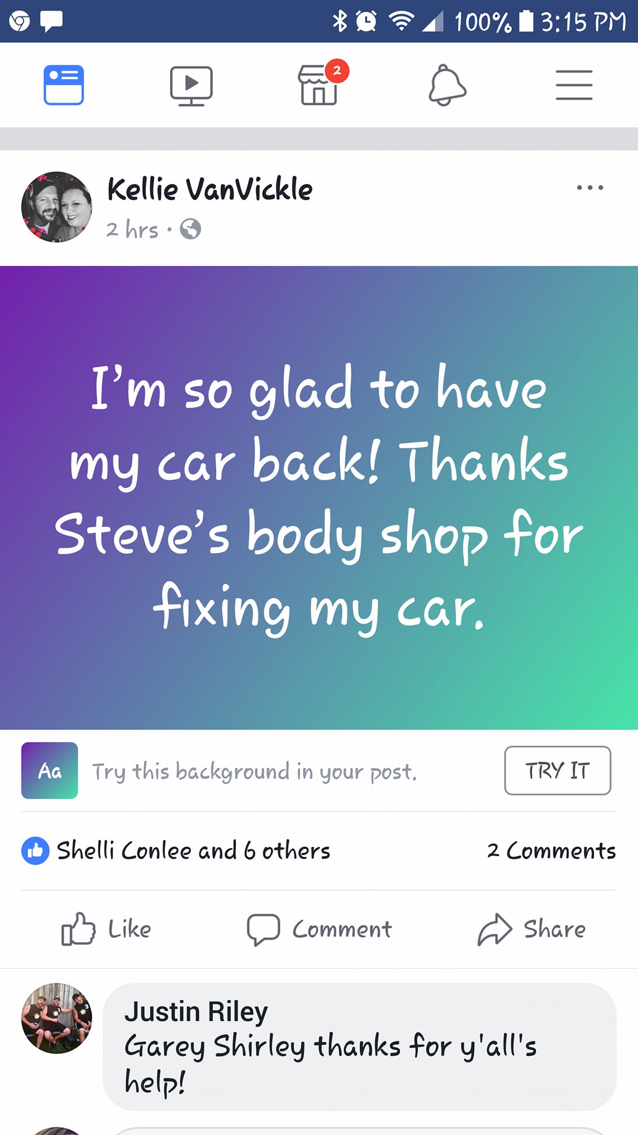Tap the Comment button
Screen dimensions: 638x1135
point(319,929)
